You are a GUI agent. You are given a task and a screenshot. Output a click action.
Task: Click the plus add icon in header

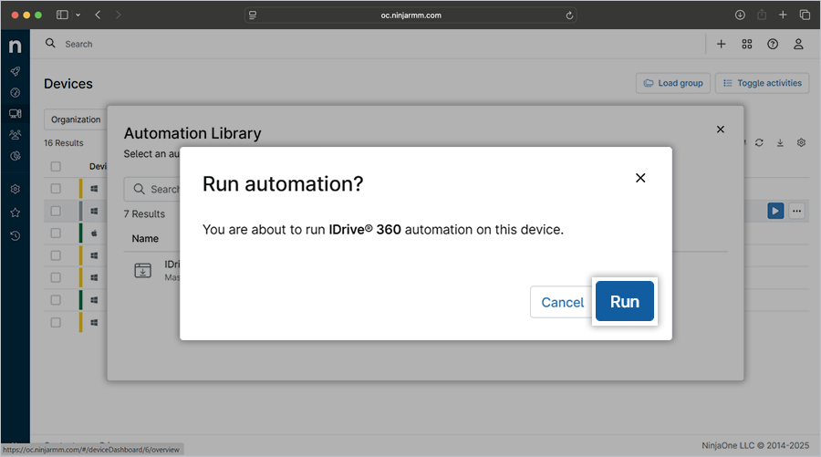point(722,44)
